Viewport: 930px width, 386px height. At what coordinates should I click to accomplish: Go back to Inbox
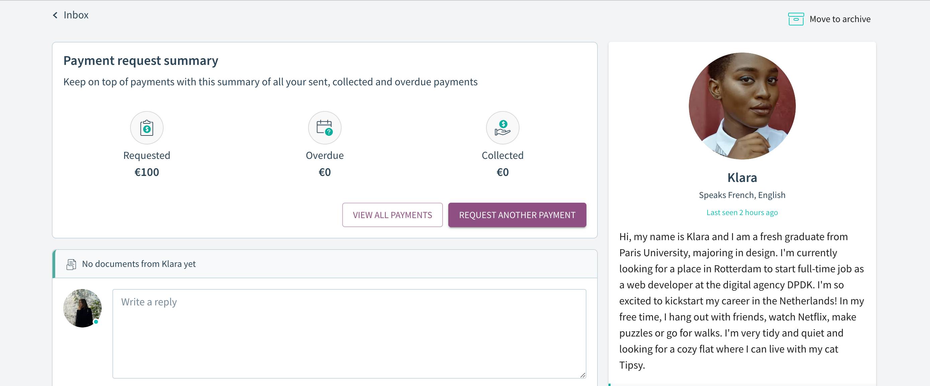pyautogui.click(x=76, y=15)
